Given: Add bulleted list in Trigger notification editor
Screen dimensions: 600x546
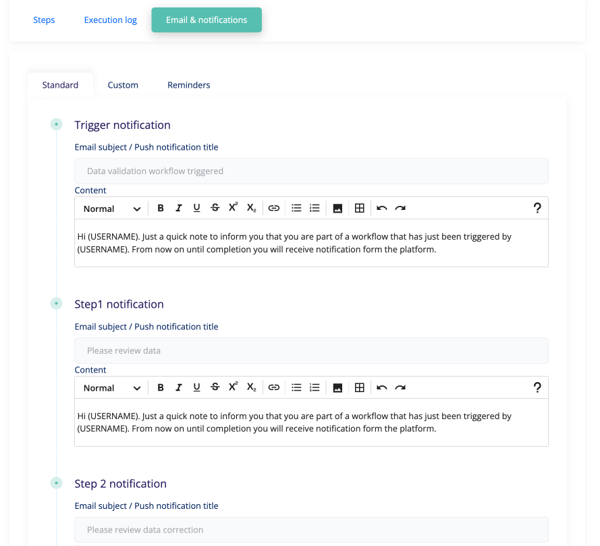Looking at the screenshot, I should point(296,208).
